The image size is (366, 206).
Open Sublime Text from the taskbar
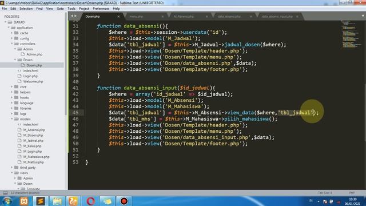tap(41, 201)
